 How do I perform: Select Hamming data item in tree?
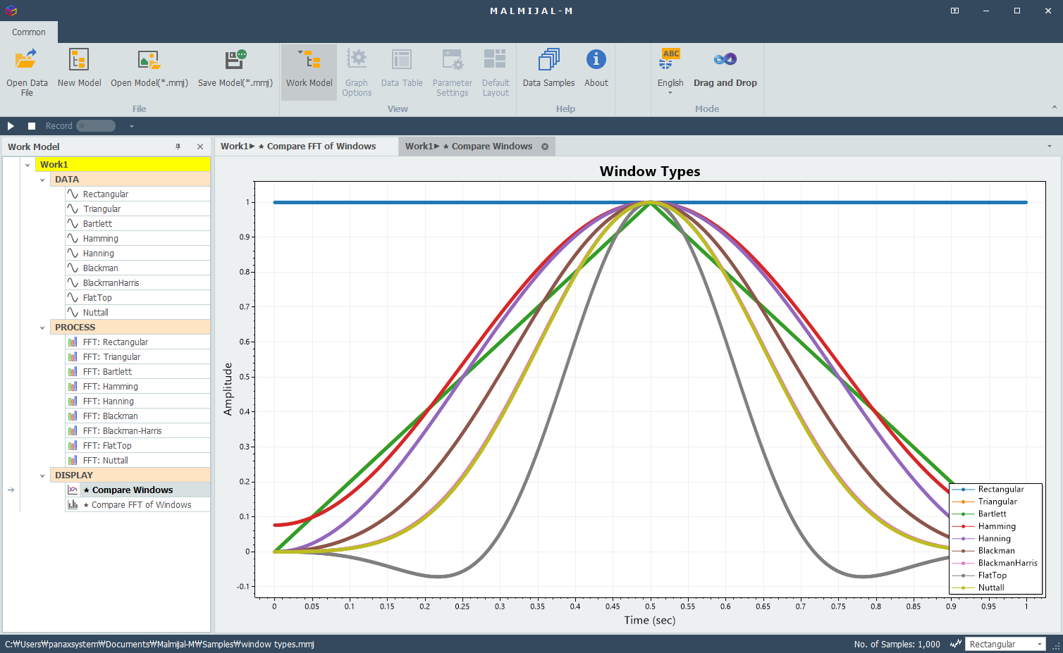(137, 238)
